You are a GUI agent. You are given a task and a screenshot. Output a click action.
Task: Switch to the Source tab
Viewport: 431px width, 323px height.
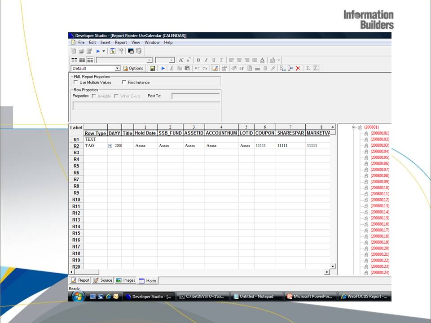(103, 280)
